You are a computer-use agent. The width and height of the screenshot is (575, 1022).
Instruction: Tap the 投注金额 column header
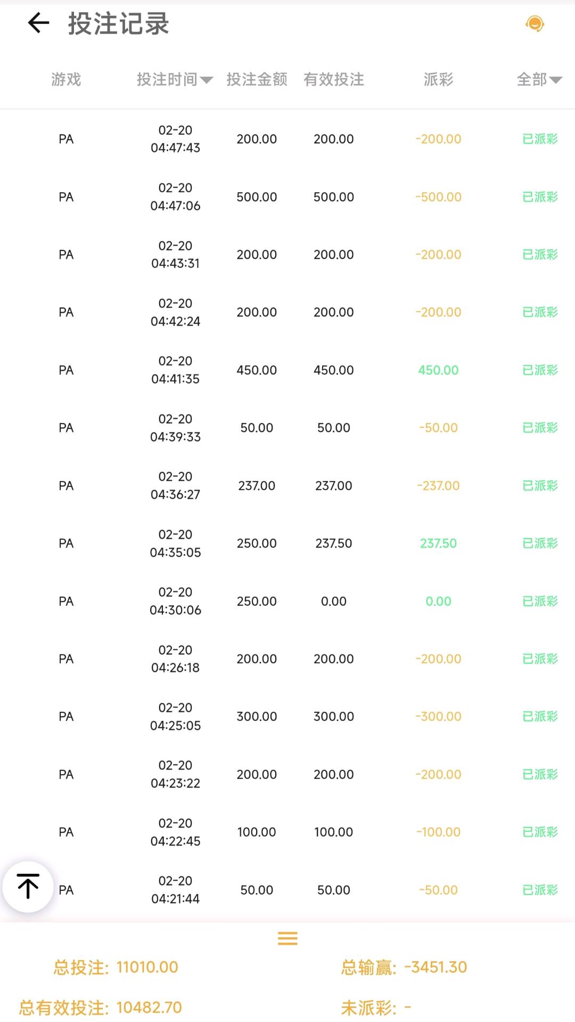pos(257,80)
